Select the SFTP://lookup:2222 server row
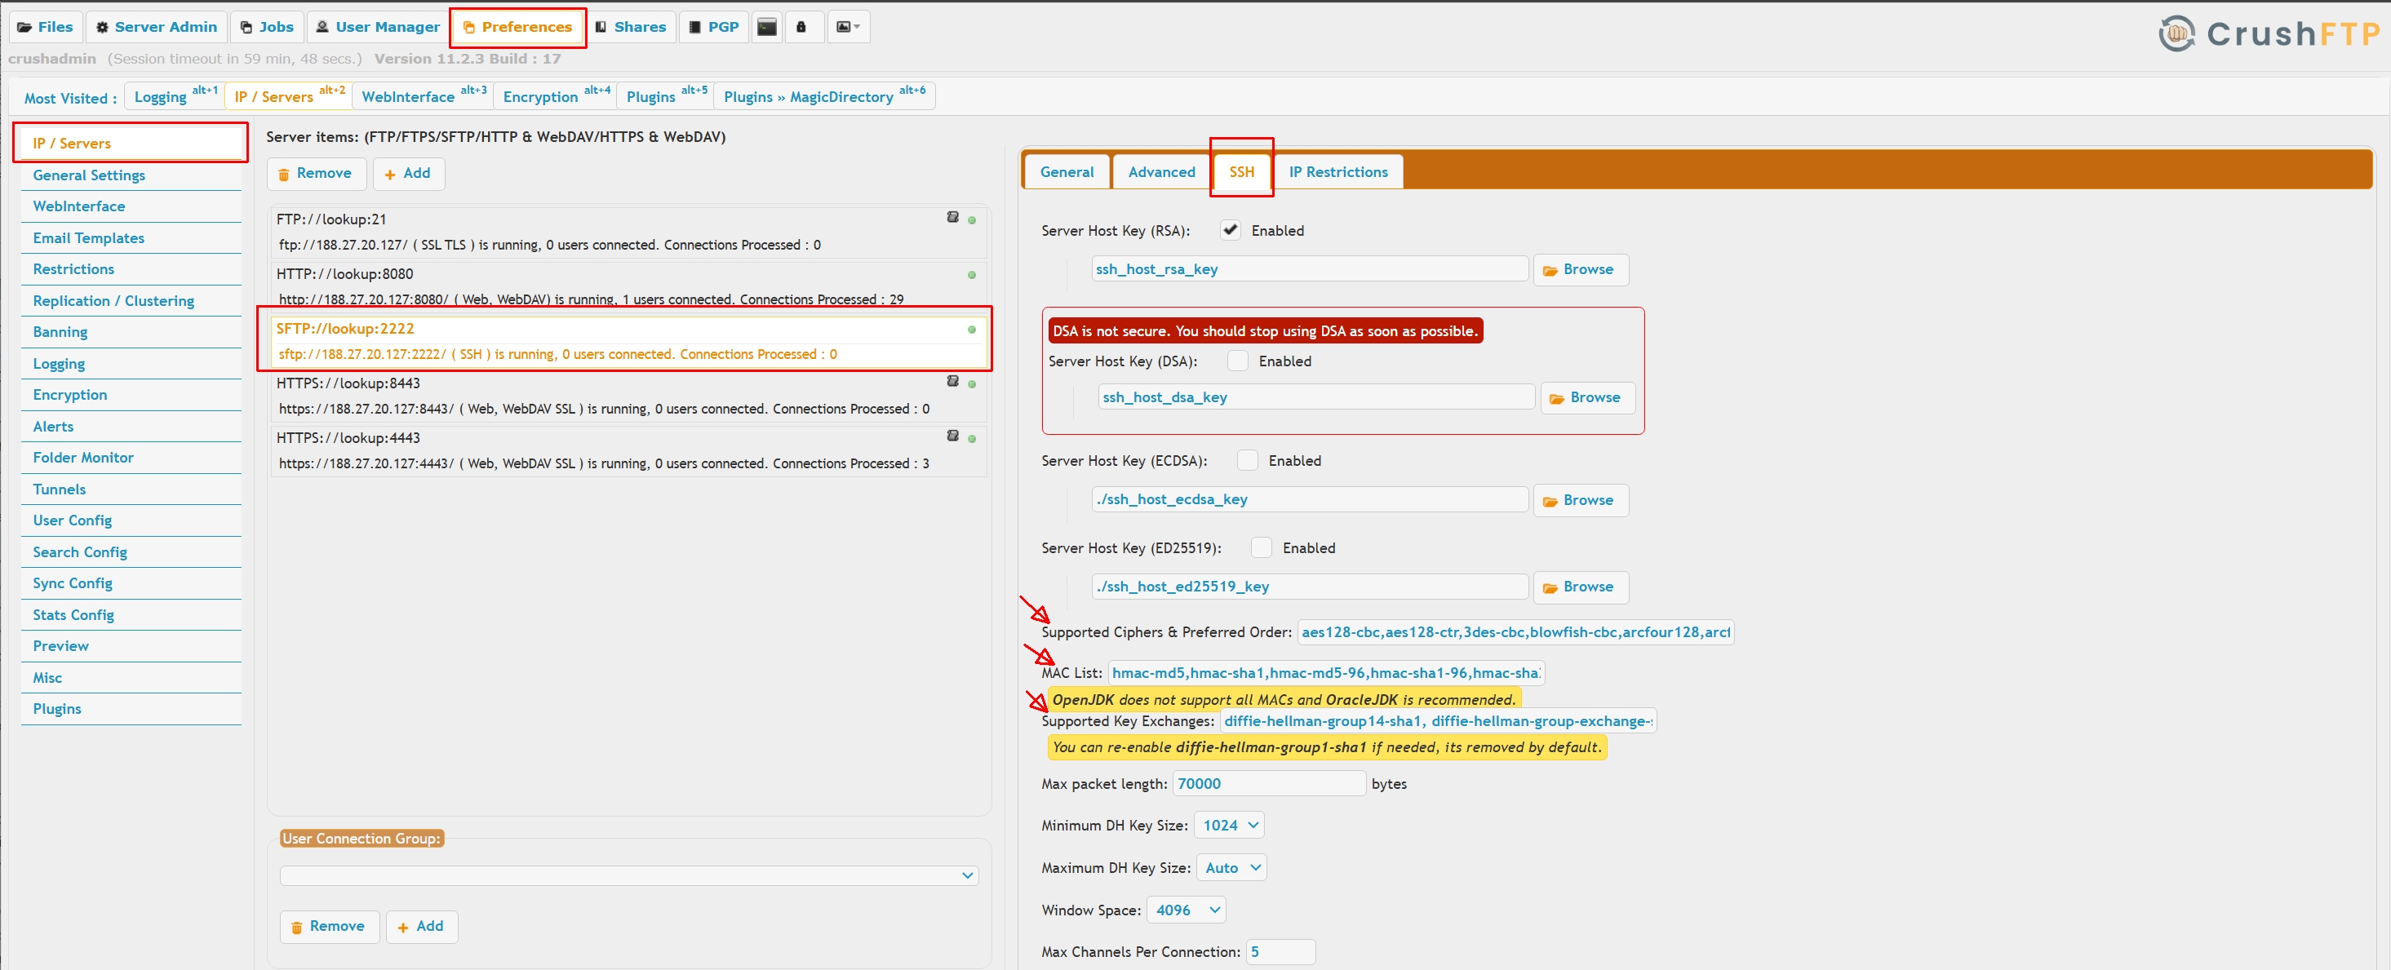Viewport: 2391px width, 970px height. [628, 341]
